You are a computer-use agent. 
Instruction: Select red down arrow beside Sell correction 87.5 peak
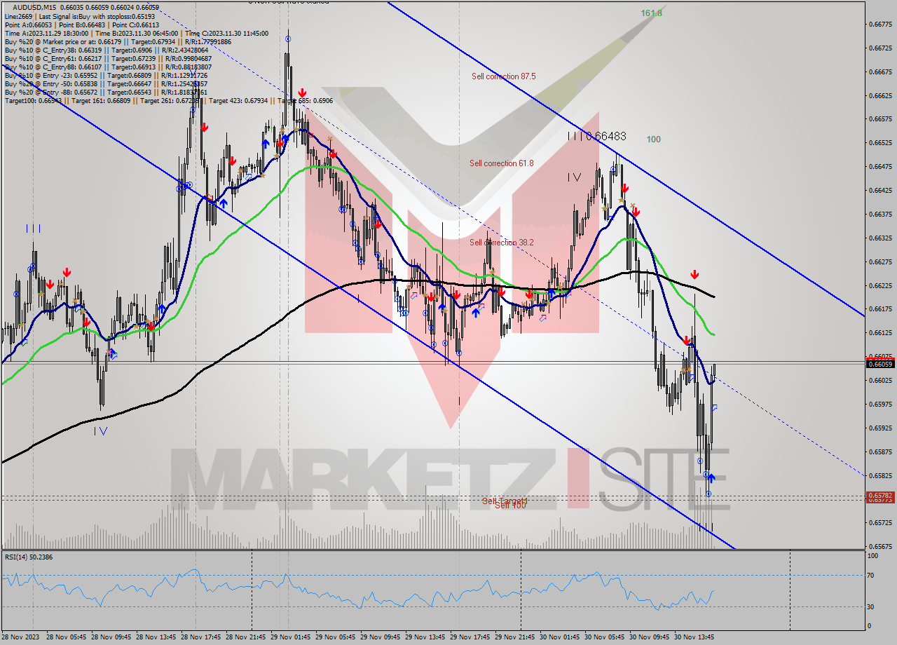coord(302,93)
